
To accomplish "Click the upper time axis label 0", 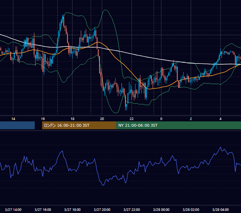I will tap(161, 119).
